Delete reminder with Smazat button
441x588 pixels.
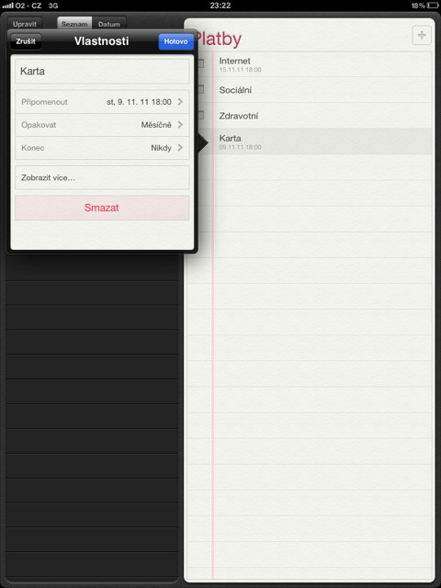pyautogui.click(x=102, y=208)
